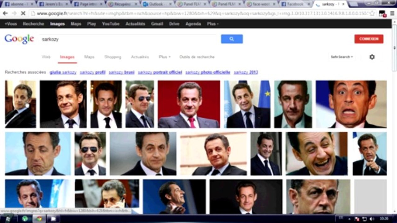
Task: Click the Chrome icon in the taskbar
Action: coord(39,219)
